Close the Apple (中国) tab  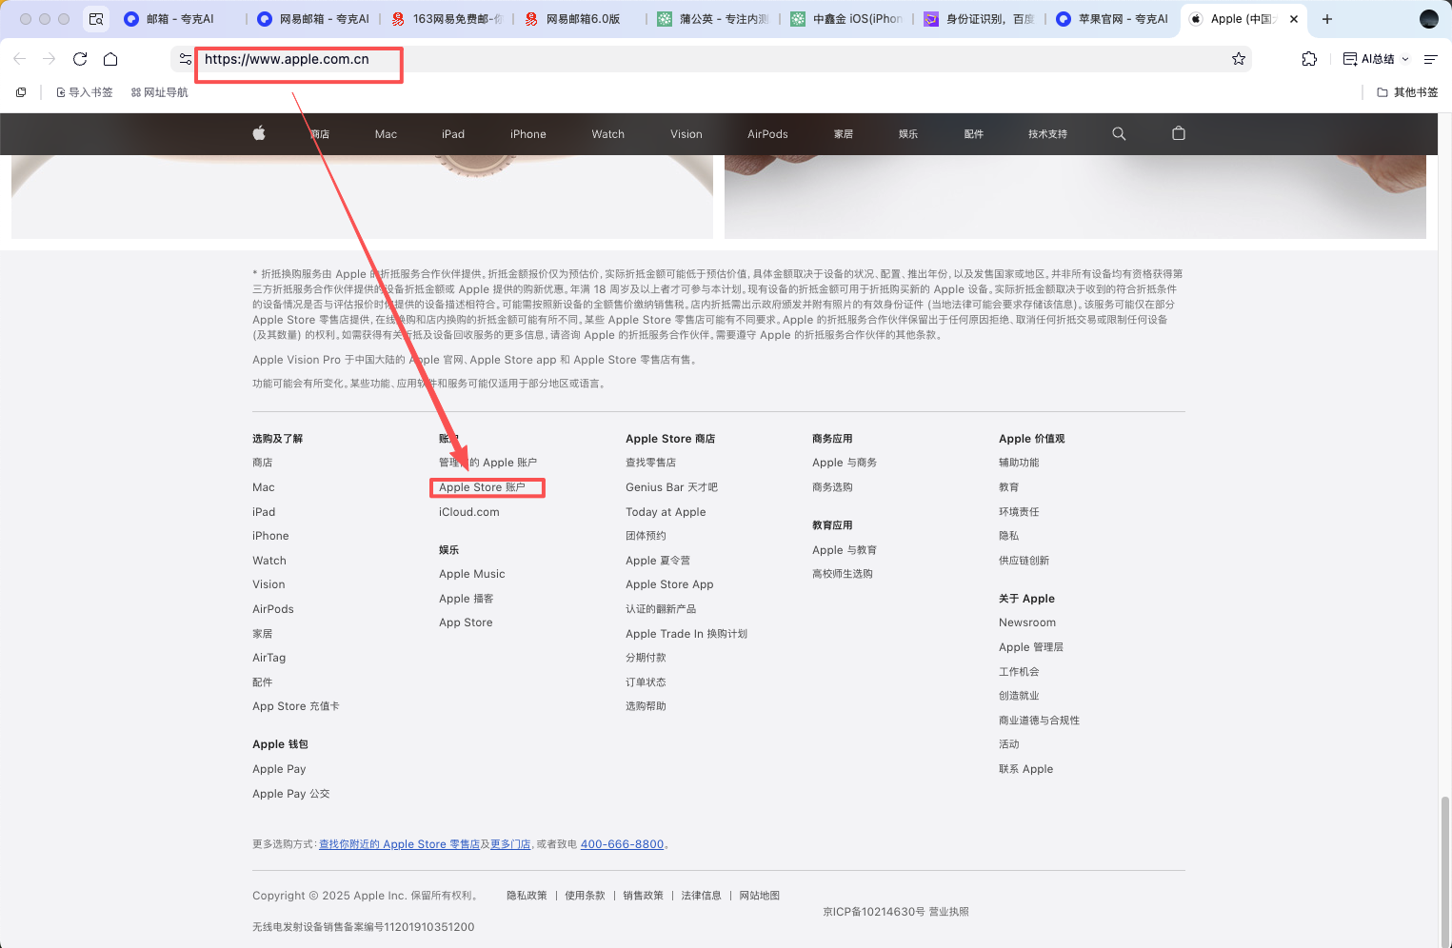[1294, 19]
